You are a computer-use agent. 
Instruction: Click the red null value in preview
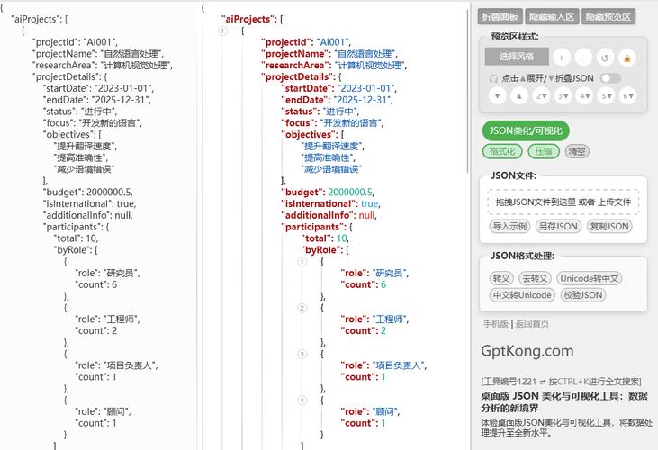366,216
